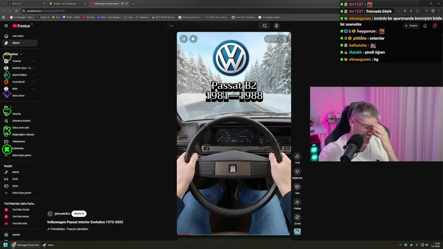Open YouTube Studio link
Screen dimensions: 443x249
click(x=19, y=210)
